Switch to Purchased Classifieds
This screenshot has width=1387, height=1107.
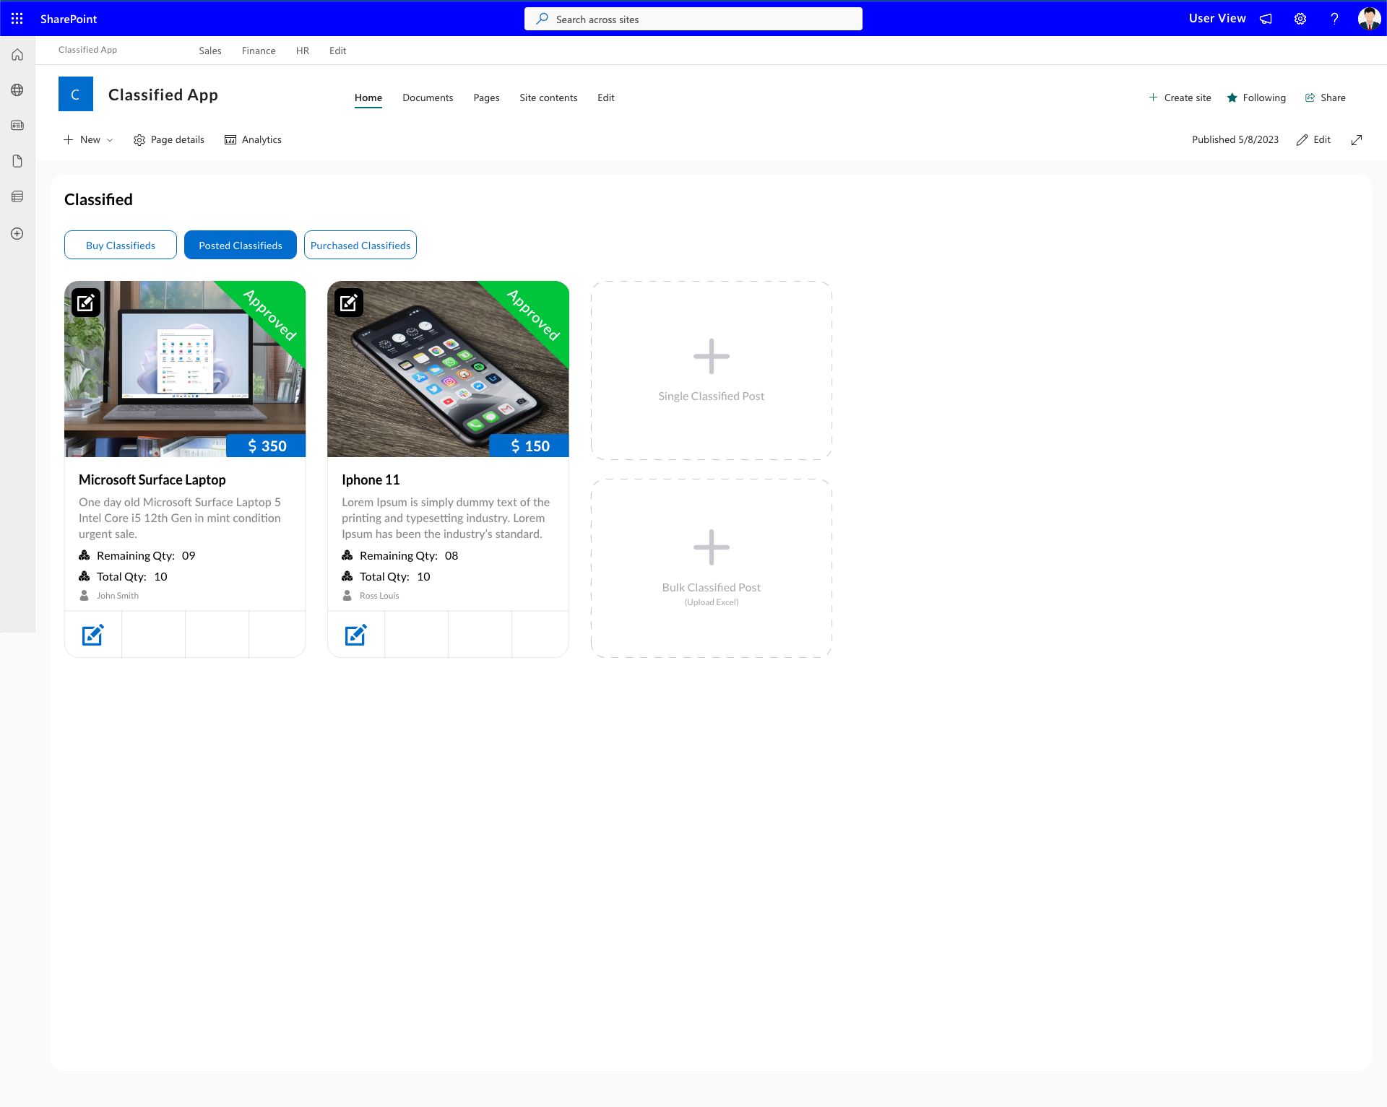[x=360, y=245]
